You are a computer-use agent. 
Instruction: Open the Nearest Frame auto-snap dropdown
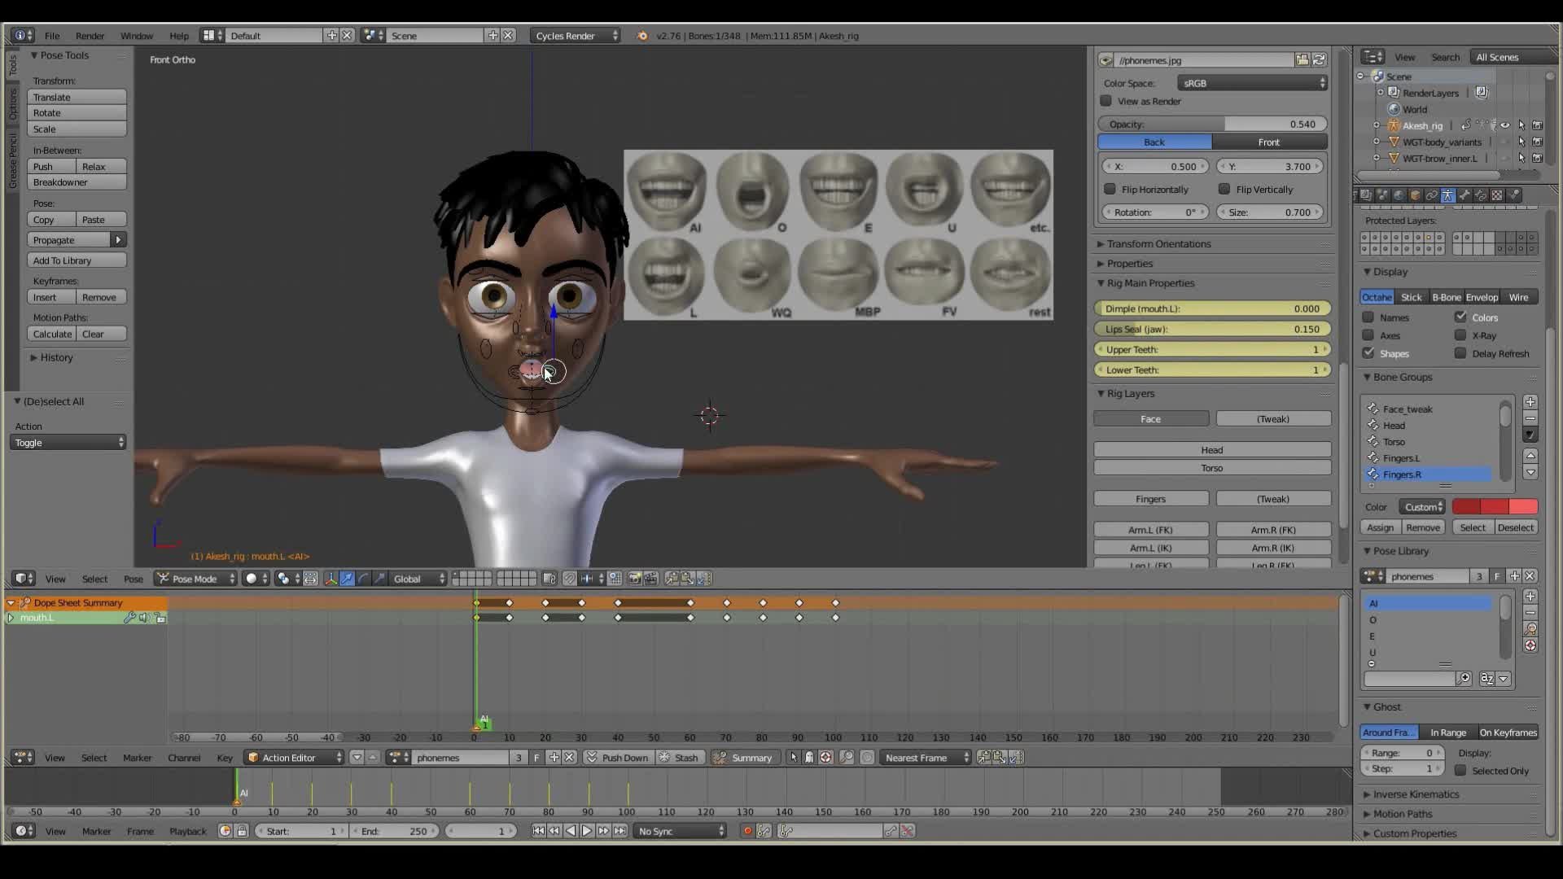tap(924, 758)
